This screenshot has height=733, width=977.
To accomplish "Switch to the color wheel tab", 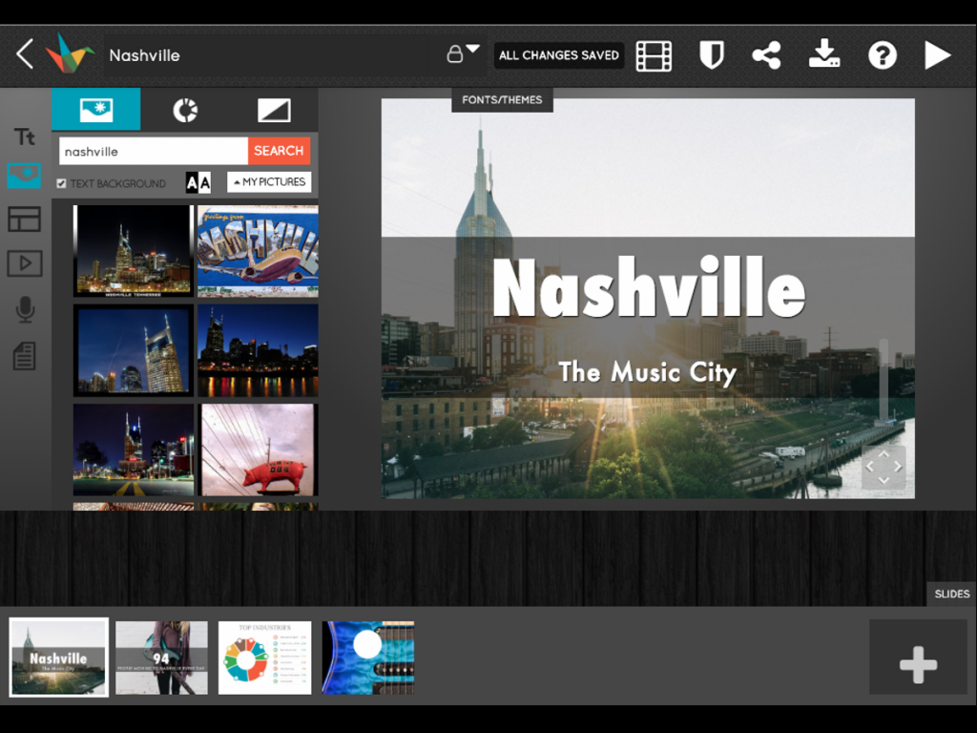I will tap(185, 111).
